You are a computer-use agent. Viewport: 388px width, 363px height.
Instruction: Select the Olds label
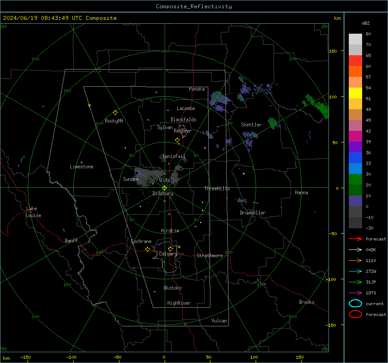point(164,180)
